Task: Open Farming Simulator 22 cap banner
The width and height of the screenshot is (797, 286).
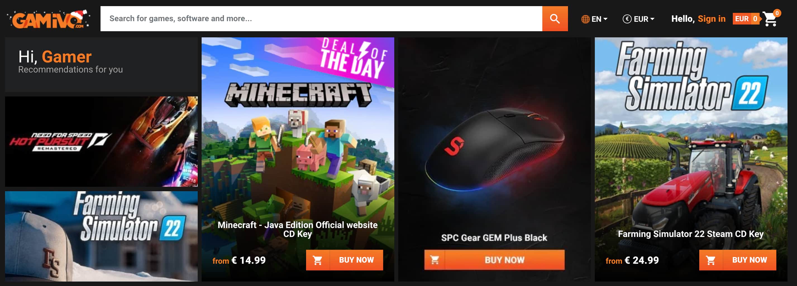Action: coord(101,236)
